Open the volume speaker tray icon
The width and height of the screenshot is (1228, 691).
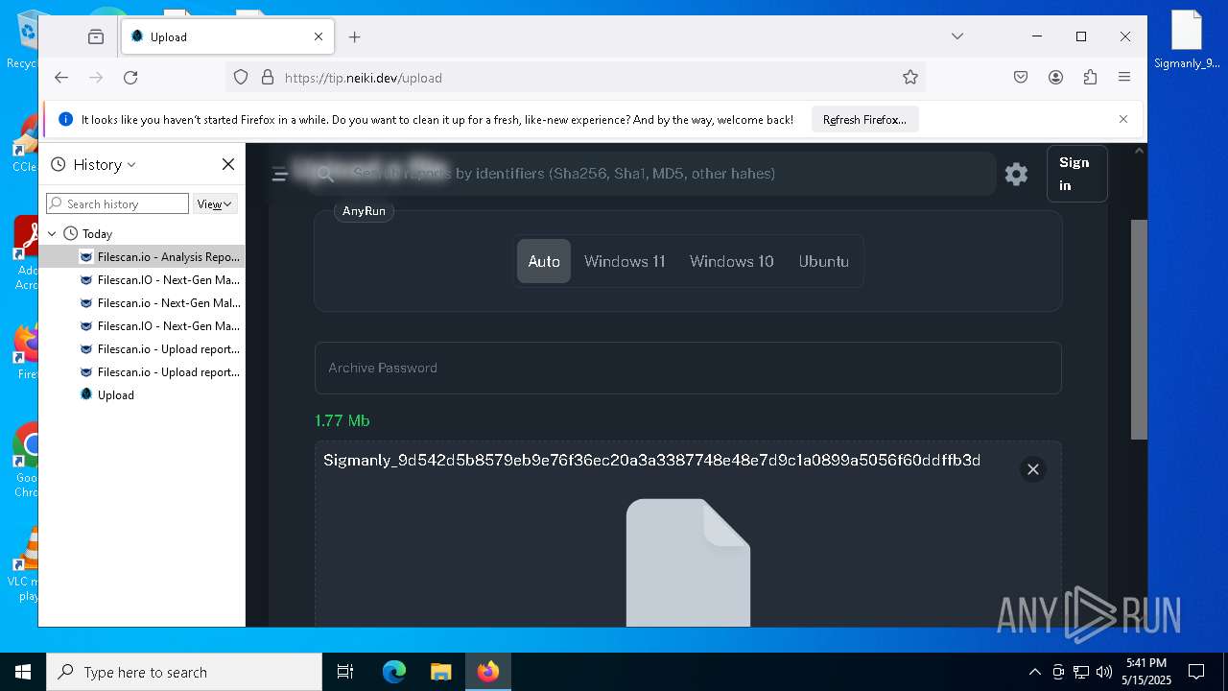(x=1103, y=672)
